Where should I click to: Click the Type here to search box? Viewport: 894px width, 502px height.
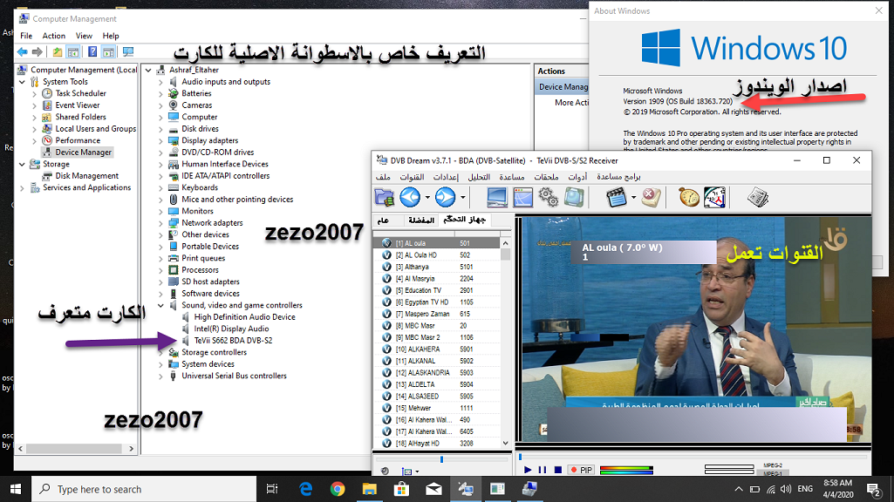(144, 489)
